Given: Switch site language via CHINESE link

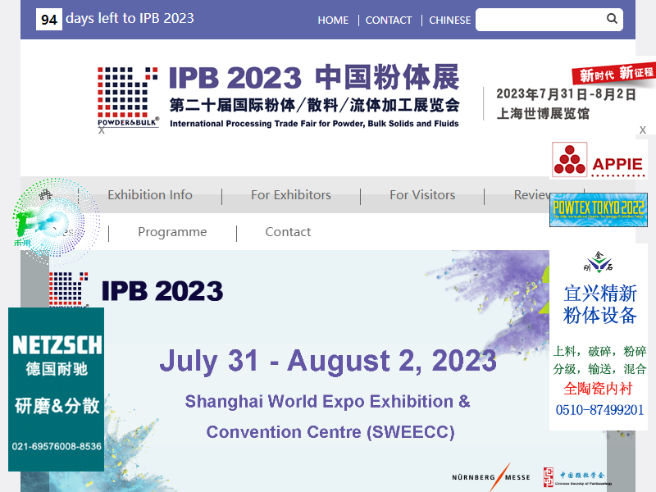Looking at the screenshot, I should pos(449,20).
